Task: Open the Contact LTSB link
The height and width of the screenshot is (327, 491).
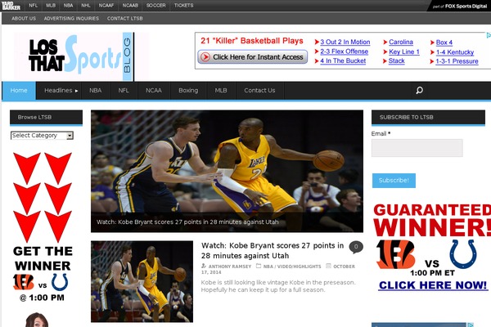Action: tap(125, 19)
